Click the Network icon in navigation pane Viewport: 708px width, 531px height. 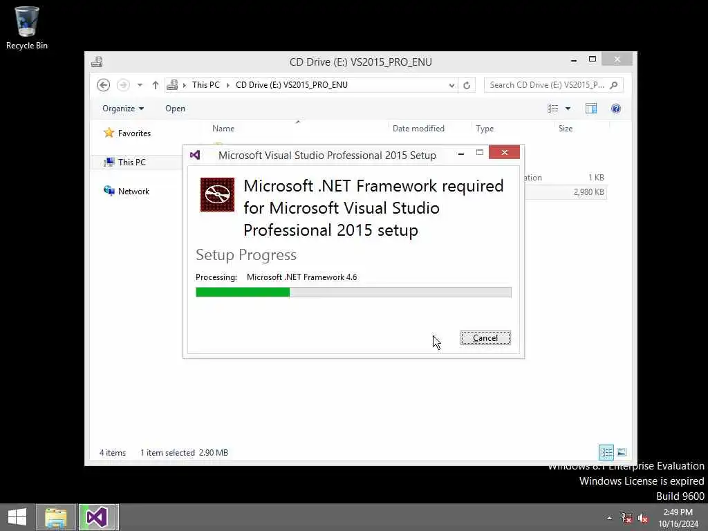click(109, 191)
